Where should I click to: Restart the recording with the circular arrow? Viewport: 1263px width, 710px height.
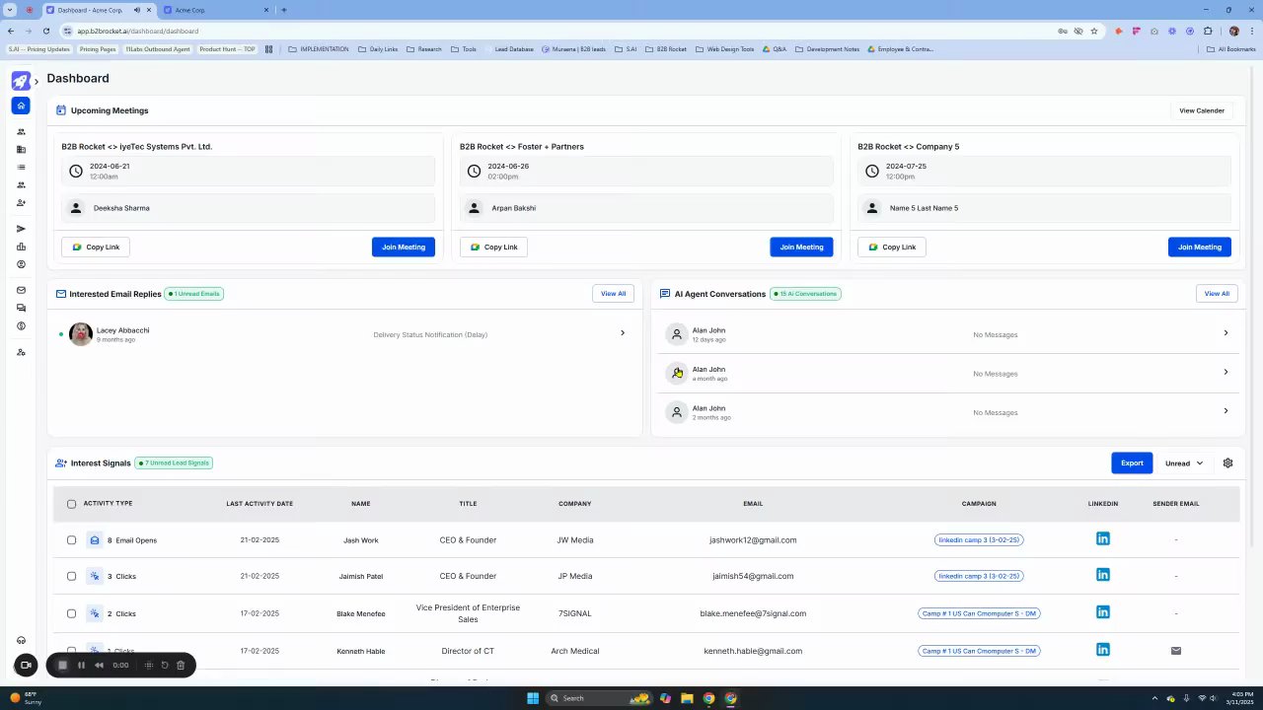(x=165, y=665)
